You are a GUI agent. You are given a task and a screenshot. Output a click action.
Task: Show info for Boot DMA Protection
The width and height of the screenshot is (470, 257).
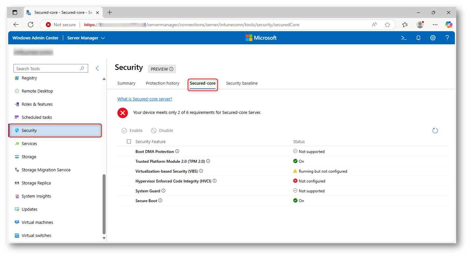coord(177,151)
